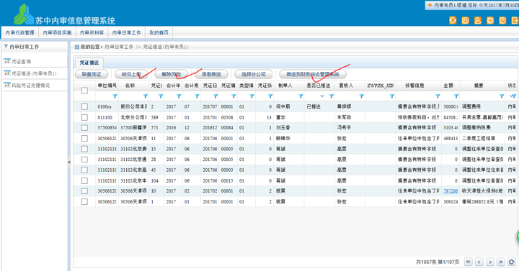Click the orange refresh icon in header

pos(453,20)
